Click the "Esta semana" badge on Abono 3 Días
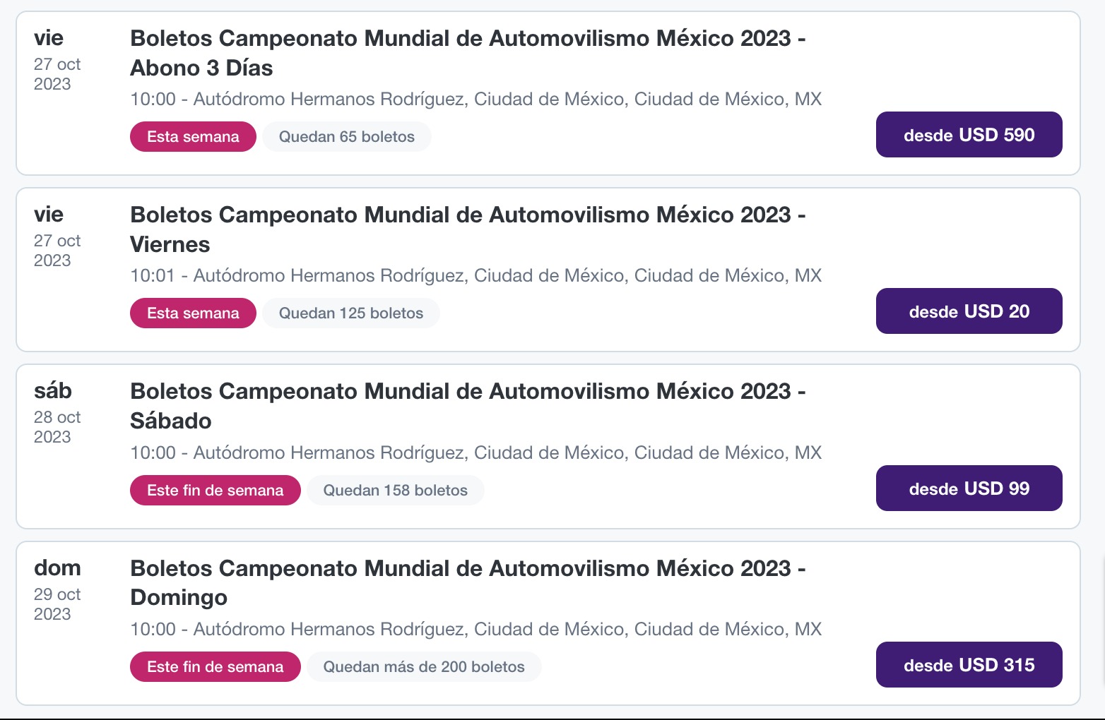Viewport: 1105px width, 720px height. tap(193, 137)
